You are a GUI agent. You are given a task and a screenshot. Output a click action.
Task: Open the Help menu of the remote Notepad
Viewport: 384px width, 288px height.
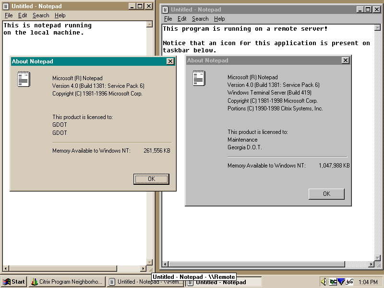tap(219, 19)
